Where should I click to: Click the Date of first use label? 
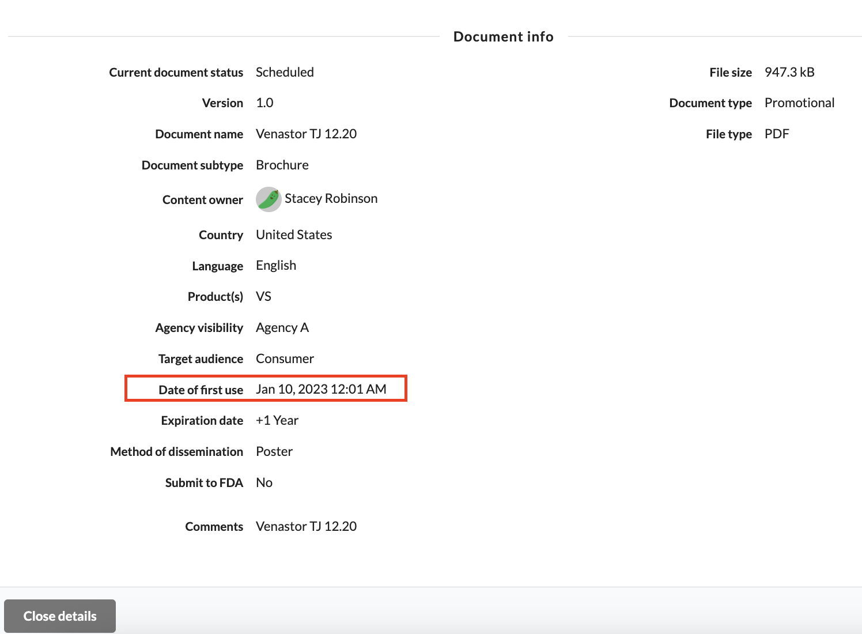201,390
